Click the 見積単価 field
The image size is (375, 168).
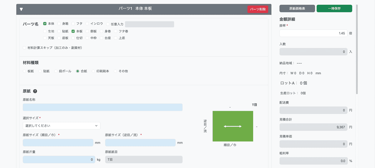(x=313, y=144)
